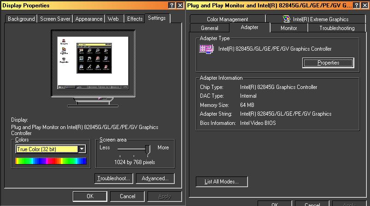Click the Screen area slider thumb
Image resolution: width=370 pixels, height=206 pixels.
148,150
